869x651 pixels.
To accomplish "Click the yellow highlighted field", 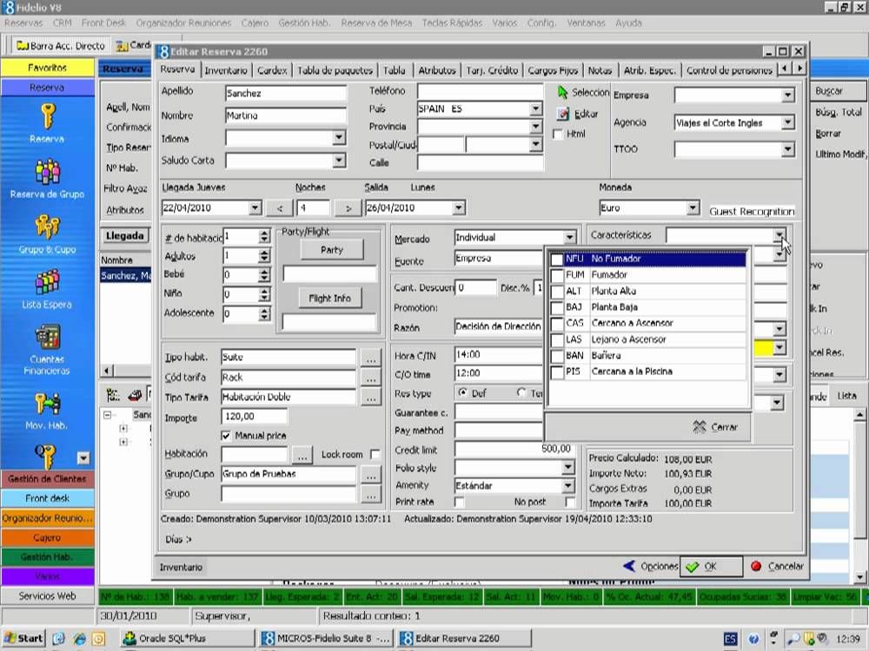I will [762, 348].
